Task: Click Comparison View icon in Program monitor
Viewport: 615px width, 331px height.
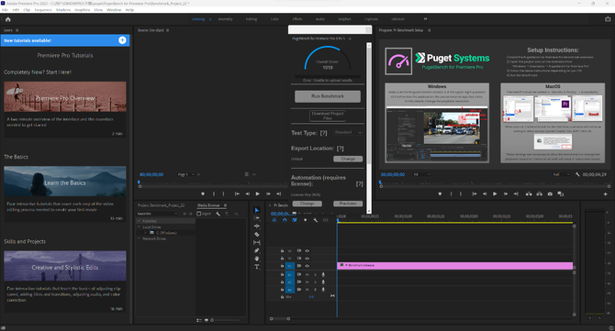Action: click(x=561, y=193)
